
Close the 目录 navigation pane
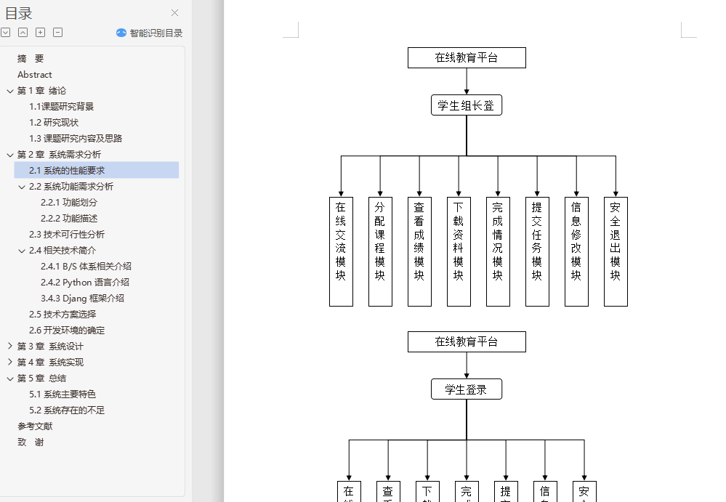(x=174, y=13)
